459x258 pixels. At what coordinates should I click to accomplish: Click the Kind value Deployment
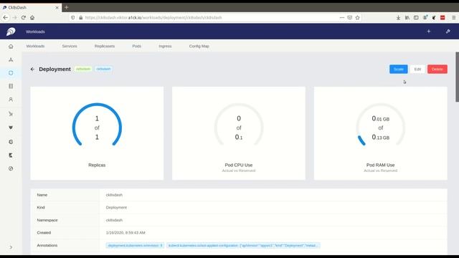point(116,207)
